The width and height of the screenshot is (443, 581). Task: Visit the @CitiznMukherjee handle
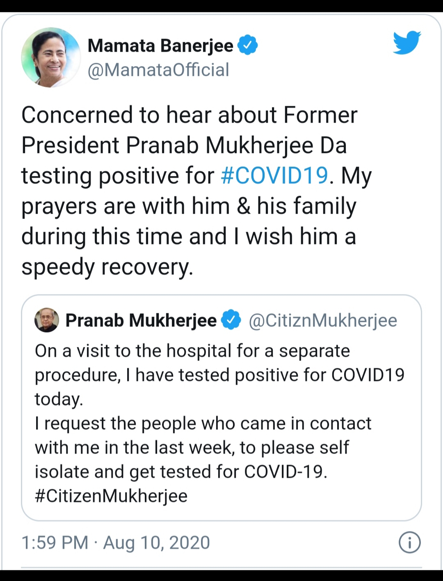pyautogui.click(x=323, y=320)
